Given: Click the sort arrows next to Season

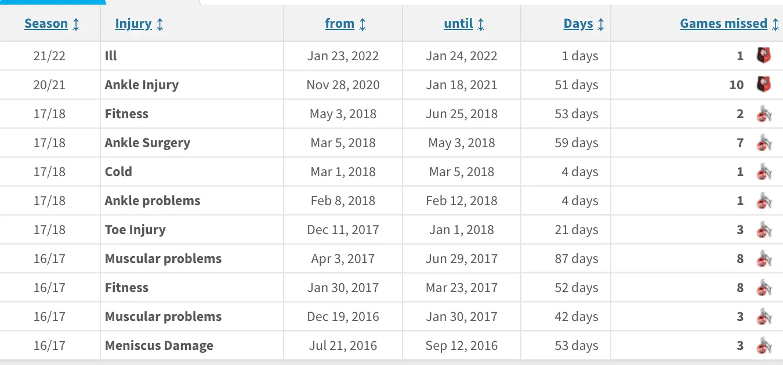Looking at the screenshot, I should [x=76, y=24].
